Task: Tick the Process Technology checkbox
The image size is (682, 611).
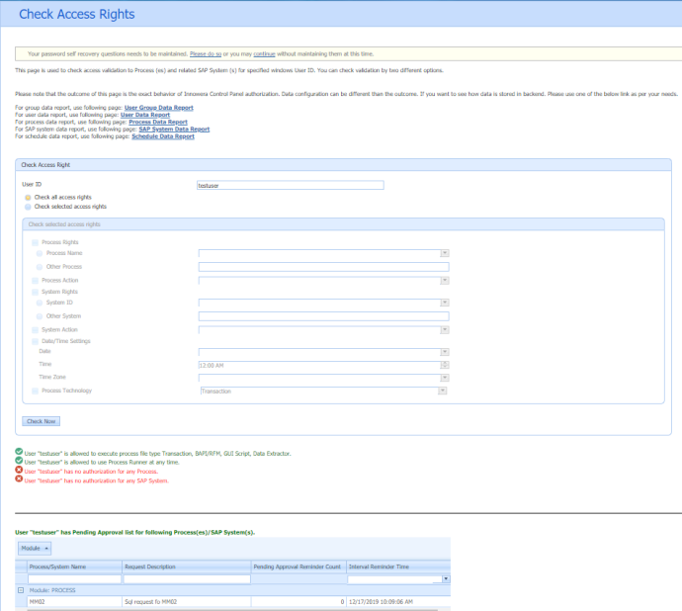Action: click(x=36, y=392)
